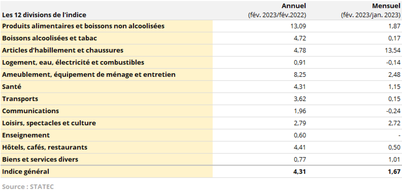Screen dimensions: 402x192
Task: Click the 1,67 monthly general index value
Action: pos(394,171)
